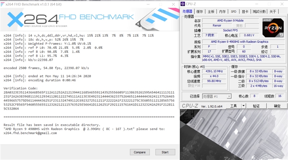
Task: Click the ref P L0 info line
Action: (53, 48)
